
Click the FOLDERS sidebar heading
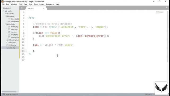point(7,8)
